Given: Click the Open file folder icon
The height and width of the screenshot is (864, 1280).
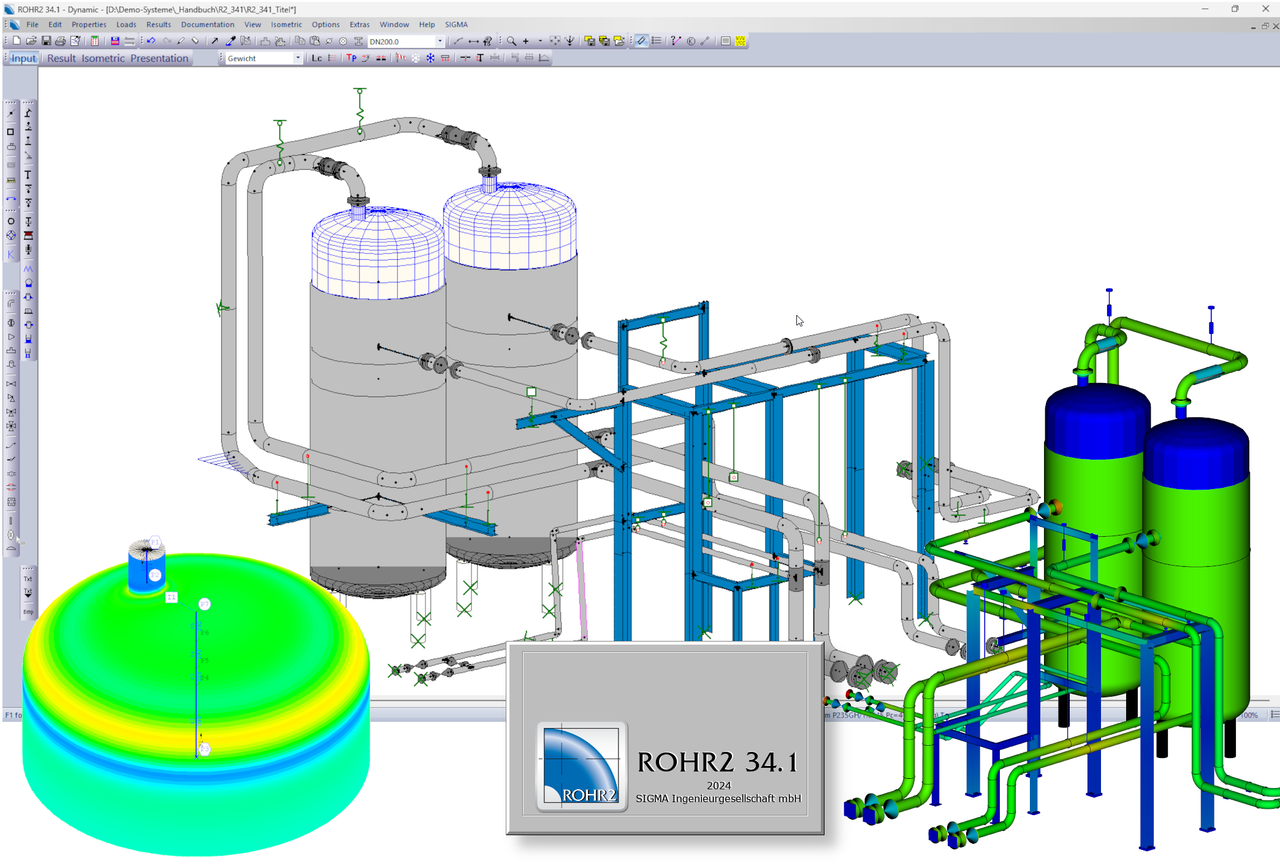Looking at the screenshot, I should point(31,41).
